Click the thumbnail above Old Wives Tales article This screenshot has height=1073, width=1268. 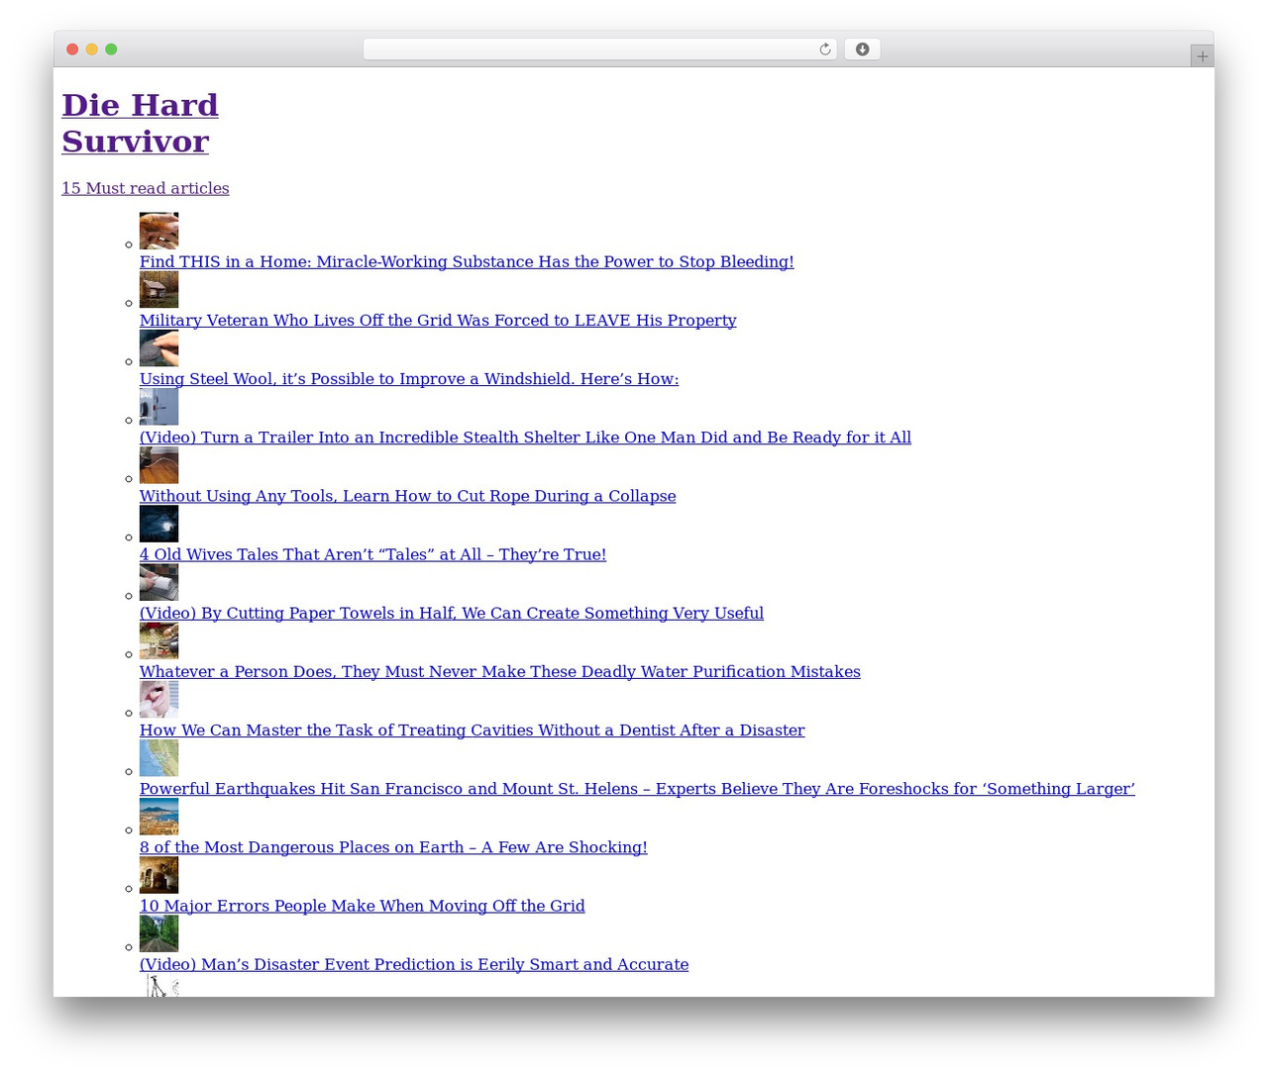[158, 523]
